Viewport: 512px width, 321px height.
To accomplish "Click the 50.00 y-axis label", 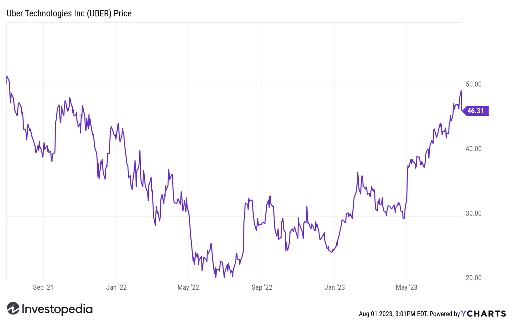I will coord(474,84).
